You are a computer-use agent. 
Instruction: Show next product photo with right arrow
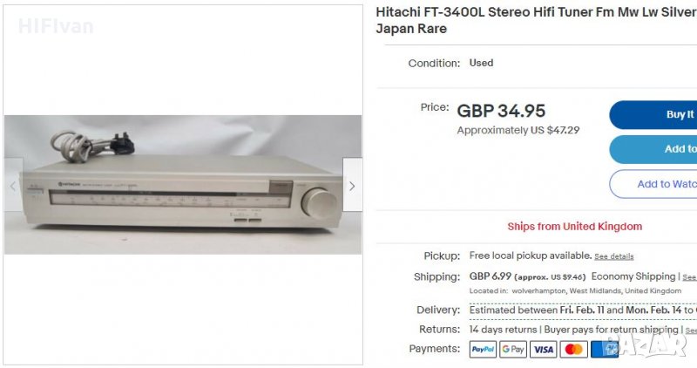coord(352,185)
